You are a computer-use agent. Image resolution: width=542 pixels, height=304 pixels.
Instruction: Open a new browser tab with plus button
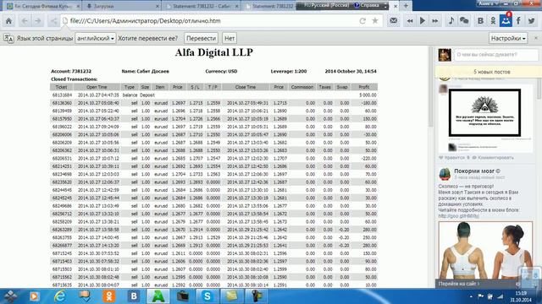(x=406, y=6)
